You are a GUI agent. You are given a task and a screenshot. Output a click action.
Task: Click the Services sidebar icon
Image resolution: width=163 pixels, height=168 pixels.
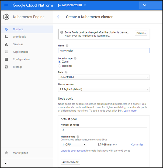click(x=6, y=44)
